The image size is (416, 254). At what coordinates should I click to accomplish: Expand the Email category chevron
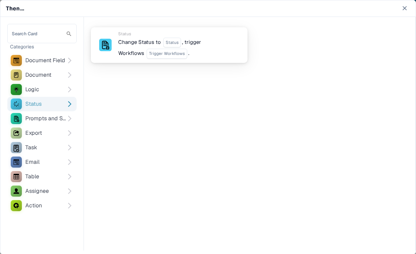tap(70, 162)
